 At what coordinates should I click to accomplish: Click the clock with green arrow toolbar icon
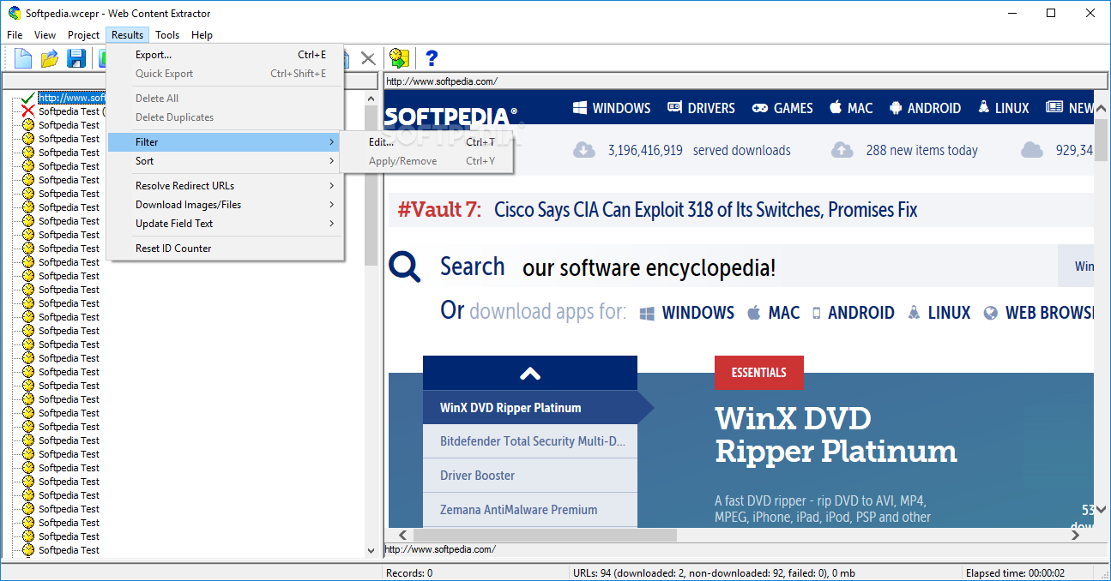point(399,58)
